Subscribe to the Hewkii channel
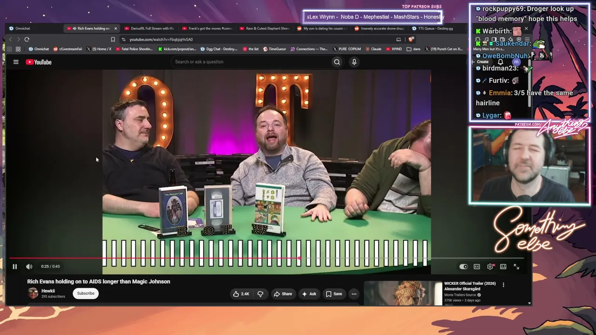The image size is (596, 335). pos(86,294)
